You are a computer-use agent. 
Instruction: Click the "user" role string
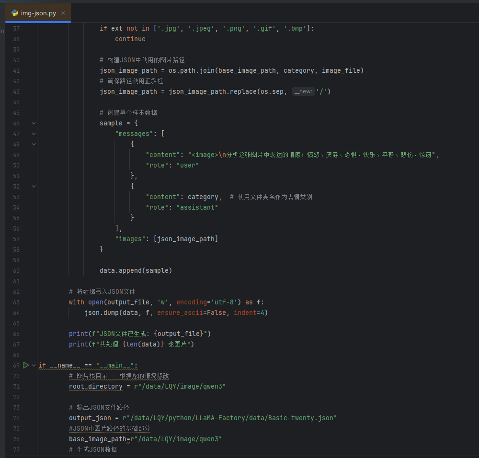pyautogui.click(x=188, y=166)
